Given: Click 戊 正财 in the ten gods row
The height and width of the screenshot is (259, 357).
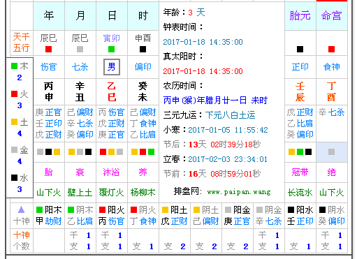Looking at the screenshot, I should click(175, 221).
